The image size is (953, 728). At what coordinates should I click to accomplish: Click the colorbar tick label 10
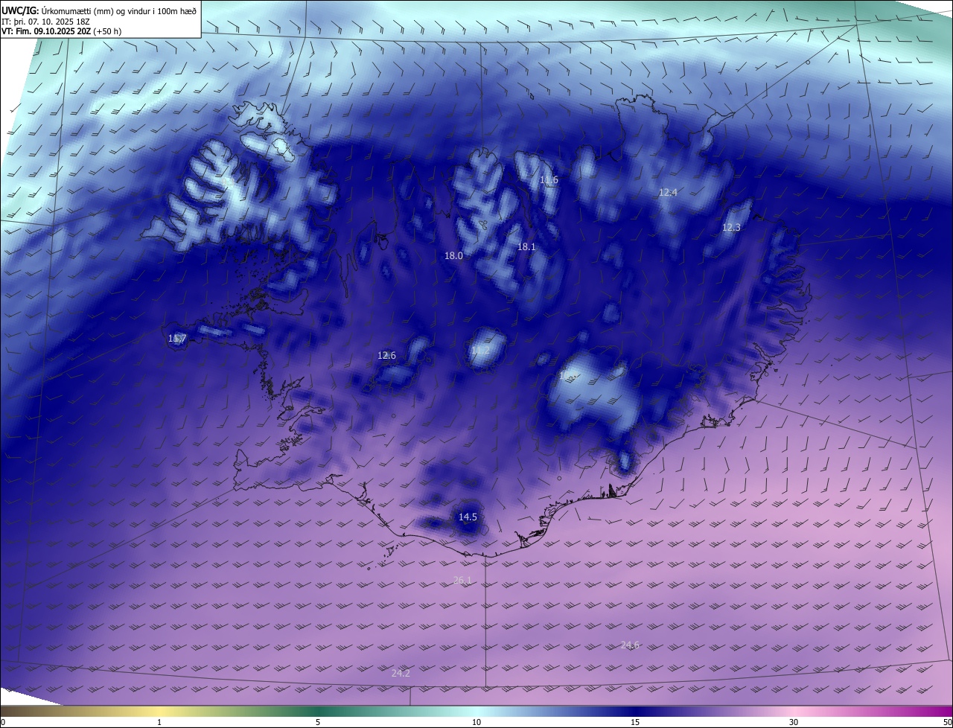click(x=476, y=722)
